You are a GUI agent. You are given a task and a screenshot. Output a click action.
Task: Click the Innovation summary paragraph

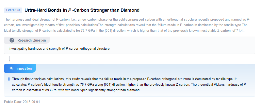pos(127,85)
